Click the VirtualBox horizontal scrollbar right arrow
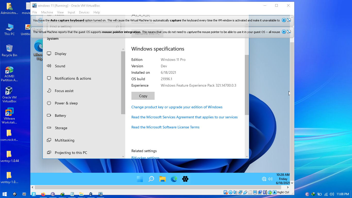The height and width of the screenshot is (198, 352). [x=288, y=187]
